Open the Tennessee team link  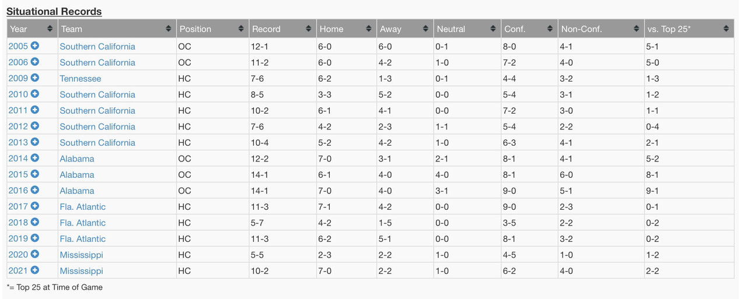tap(81, 79)
